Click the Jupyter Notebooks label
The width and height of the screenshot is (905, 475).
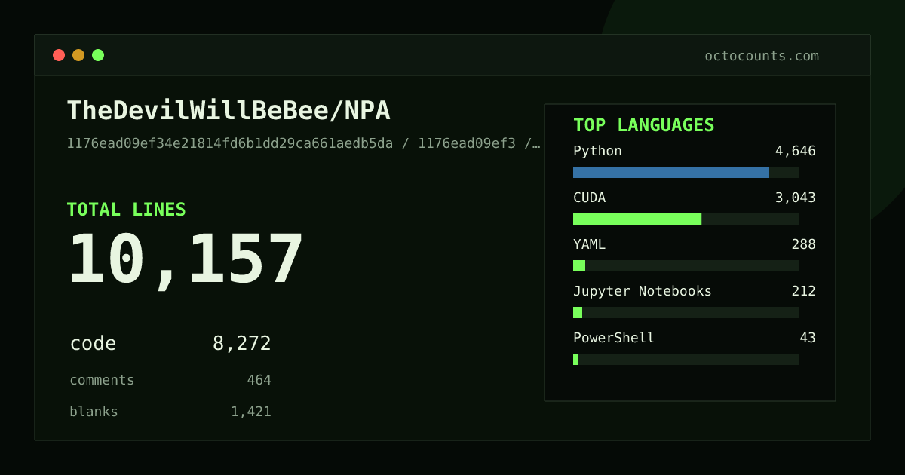point(643,291)
